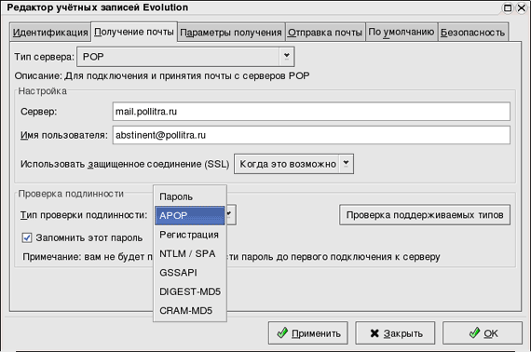This screenshot has width=531, height=352.
Task: Pick Регистрация in the dropdown list
Action: 190,235
